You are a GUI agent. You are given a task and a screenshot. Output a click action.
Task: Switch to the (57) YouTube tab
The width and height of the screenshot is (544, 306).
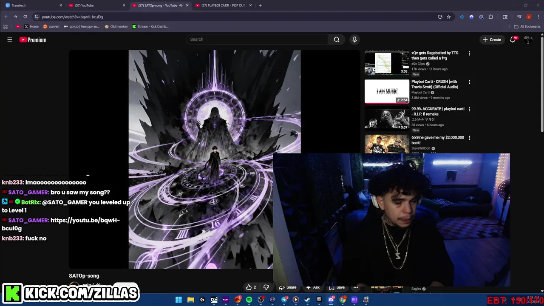(97, 6)
